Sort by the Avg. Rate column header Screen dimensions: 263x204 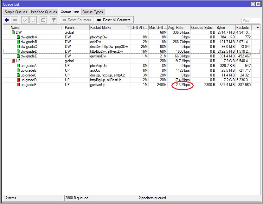(x=179, y=27)
